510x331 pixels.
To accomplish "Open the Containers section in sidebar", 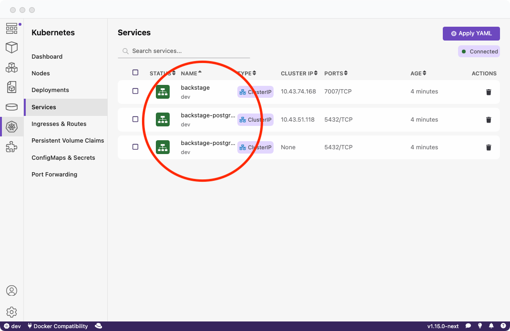I will click(x=11, y=47).
